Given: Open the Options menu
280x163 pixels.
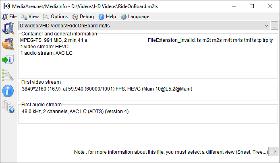Looking at the screenshot, I should tap(56, 17).
